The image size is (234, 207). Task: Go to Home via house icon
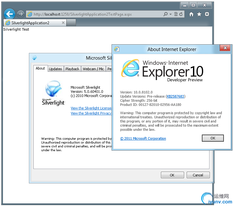(191, 14)
